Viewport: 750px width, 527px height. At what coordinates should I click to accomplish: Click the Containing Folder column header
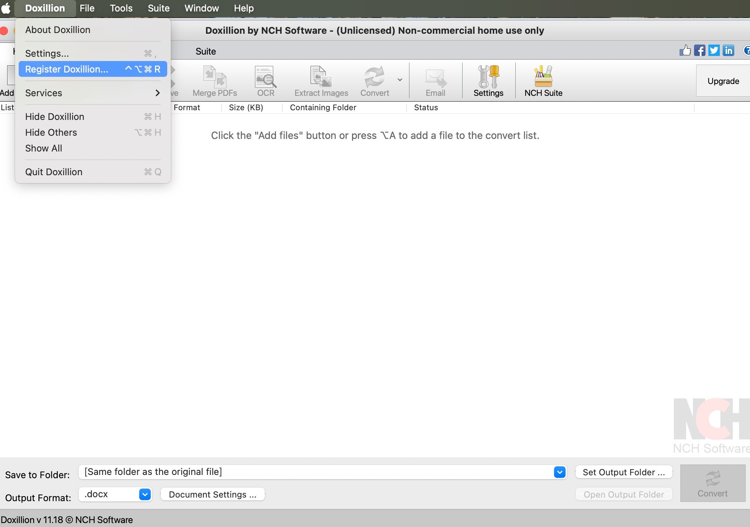(323, 107)
